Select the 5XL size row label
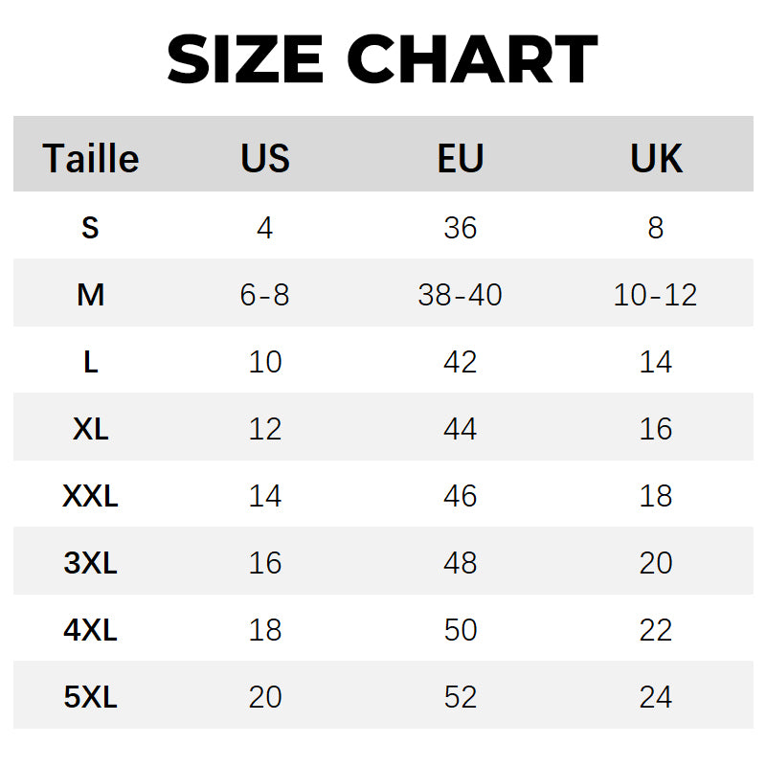The width and height of the screenshot is (766, 766). coord(91,697)
